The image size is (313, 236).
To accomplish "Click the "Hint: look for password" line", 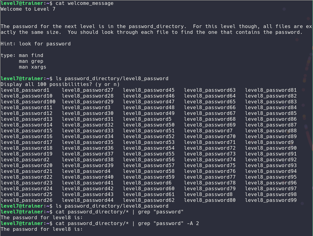I will [36, 44].
